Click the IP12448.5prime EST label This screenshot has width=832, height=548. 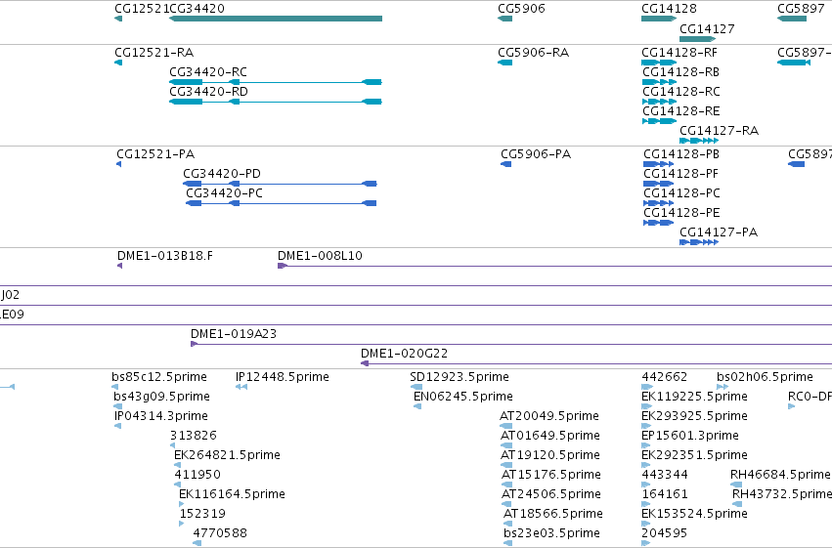click(x=283, y=377)
